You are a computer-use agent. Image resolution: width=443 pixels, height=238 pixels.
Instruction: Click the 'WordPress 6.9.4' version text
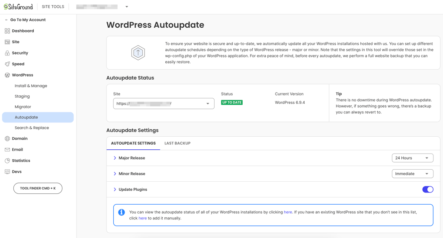click(x=290, y=102)
